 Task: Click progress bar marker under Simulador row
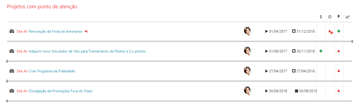coord(7,61)
